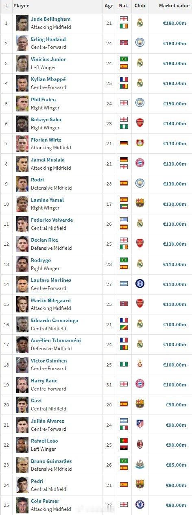Click Julián Alvarez's Atlético Madrid crest
The image size is (192, 515).
coord(140,425)
